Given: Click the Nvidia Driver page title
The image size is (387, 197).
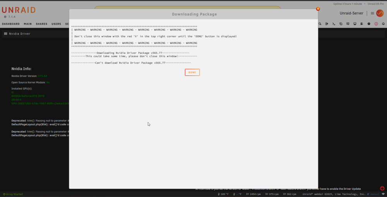Looking at the screenshot, I should [20, 34].
